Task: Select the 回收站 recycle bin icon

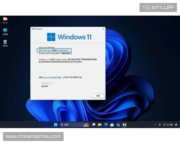Action: tap(5, 42)
